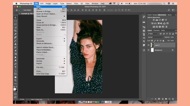
Task: Click Print One Copy menu entry
Action: coord(50,74)
